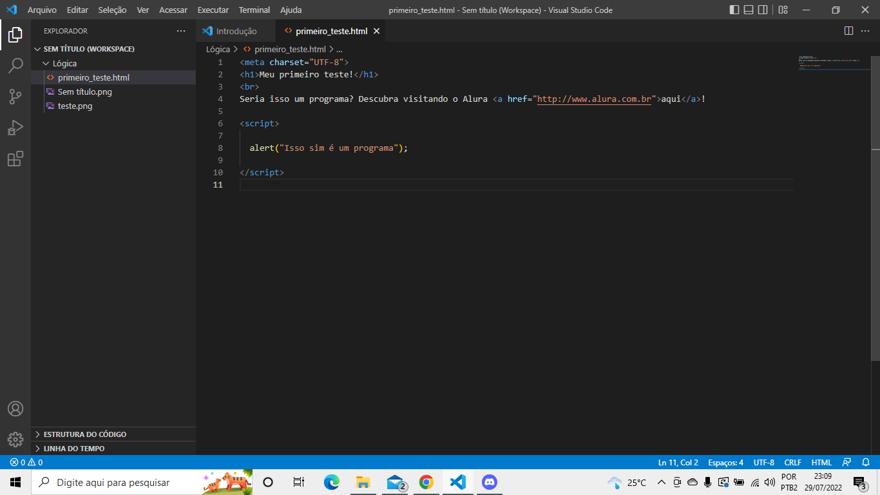Open the primeiro_teste.html breadcrumb dropdown

coord(285,49)
